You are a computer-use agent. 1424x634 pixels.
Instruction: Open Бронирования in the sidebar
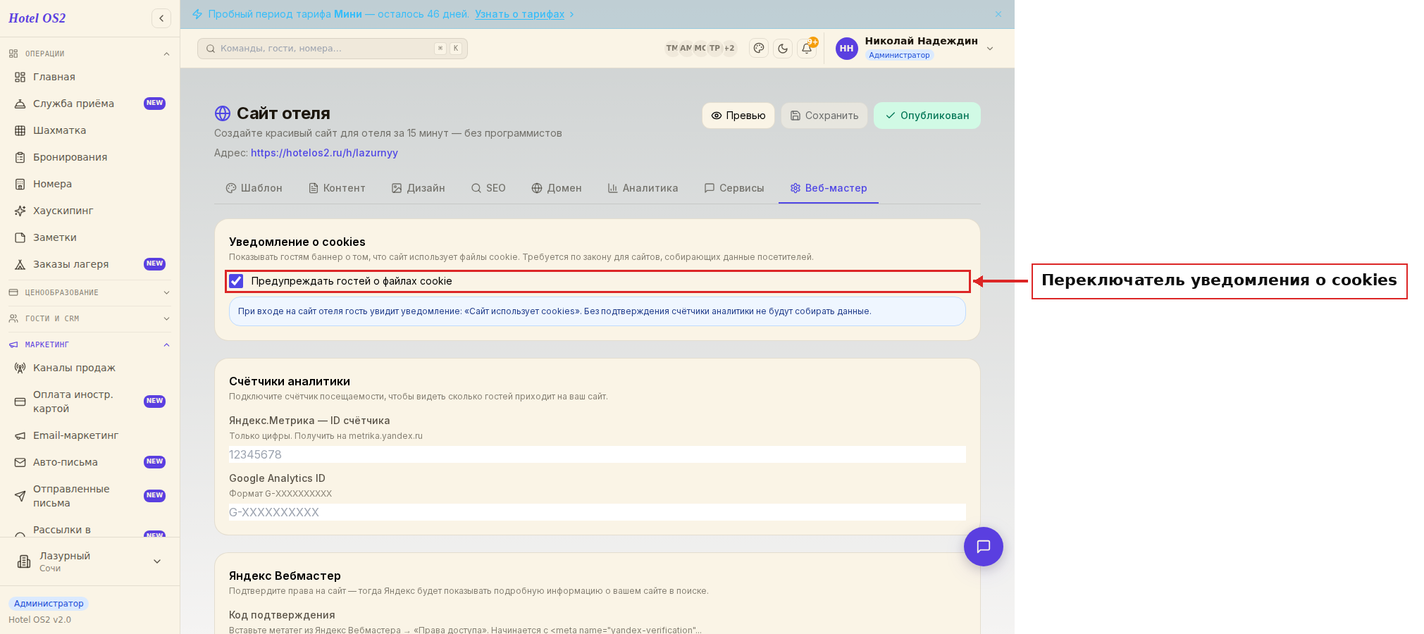[x=89, y=157]
